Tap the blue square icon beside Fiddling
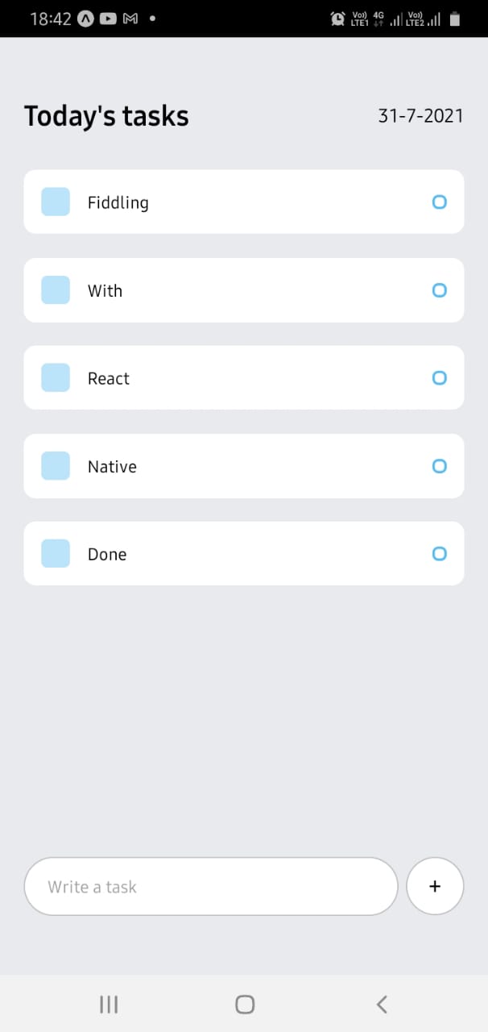 (x=55, y=202)
